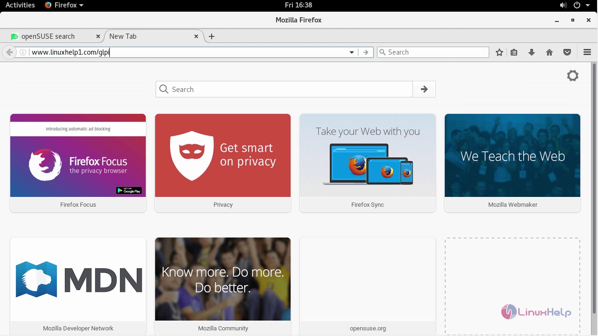598x336 pixels.
Task: Click the volume speaker icon
Action: tap(563, 5)
